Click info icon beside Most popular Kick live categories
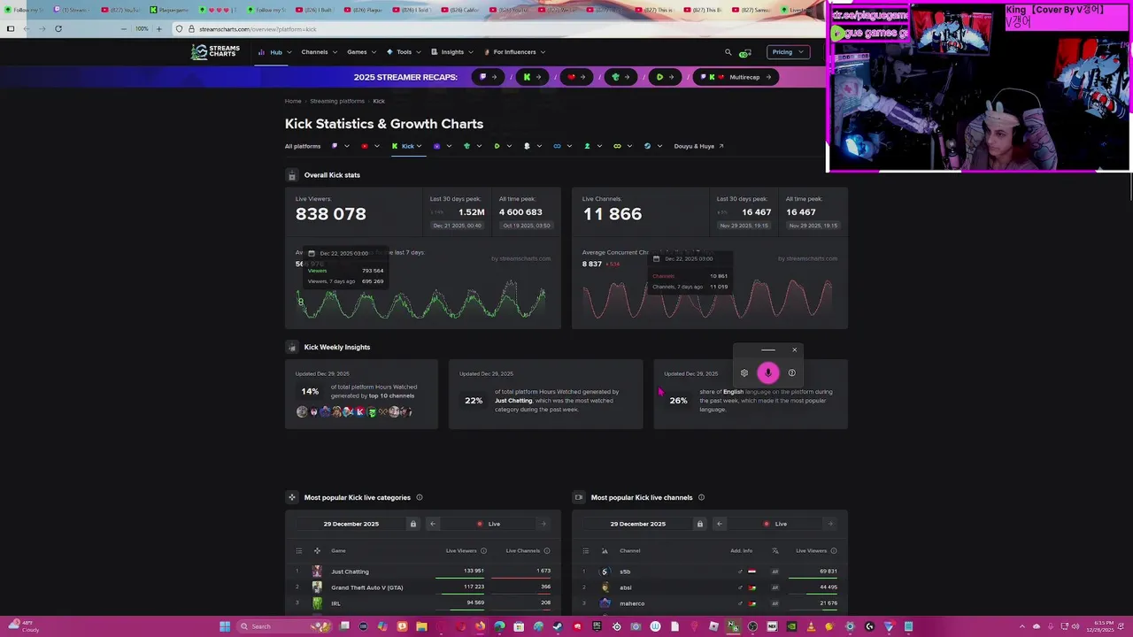 click(420, 497)
